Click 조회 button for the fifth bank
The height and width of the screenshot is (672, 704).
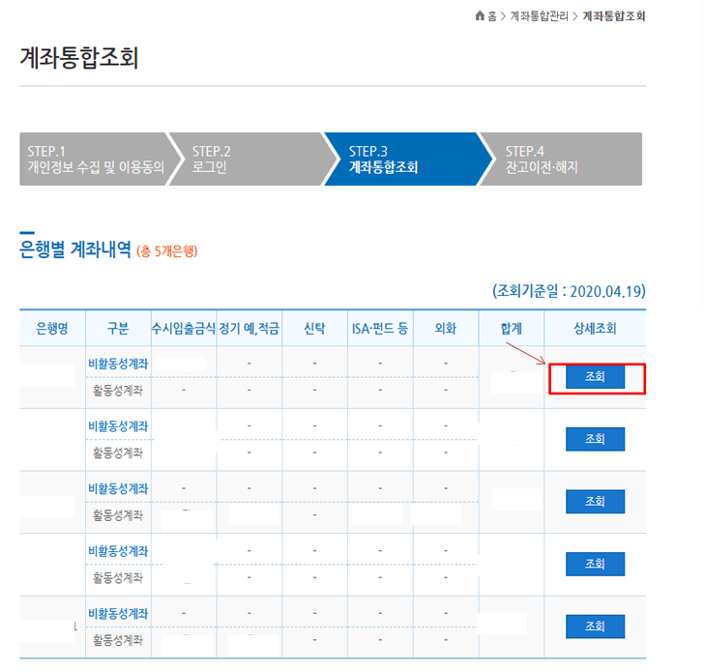click(x=595, y=627)
